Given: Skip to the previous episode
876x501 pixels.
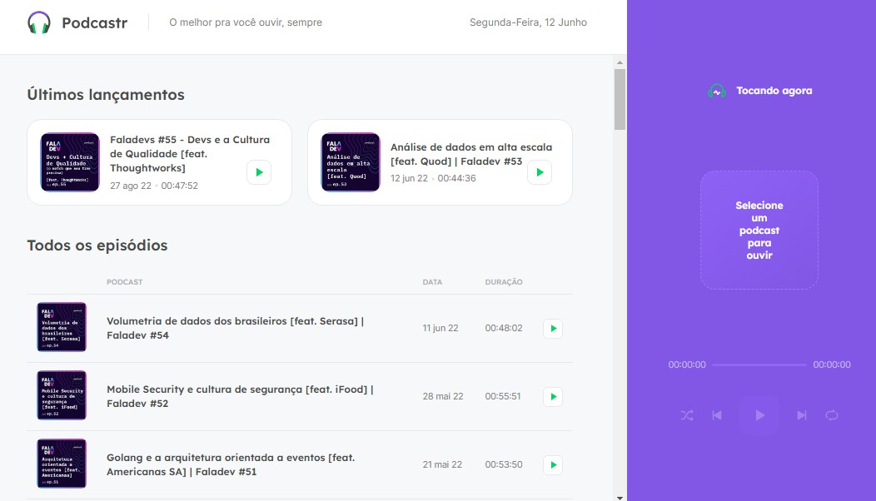Looking at the screenshot, I should click(x=717, y=414).
